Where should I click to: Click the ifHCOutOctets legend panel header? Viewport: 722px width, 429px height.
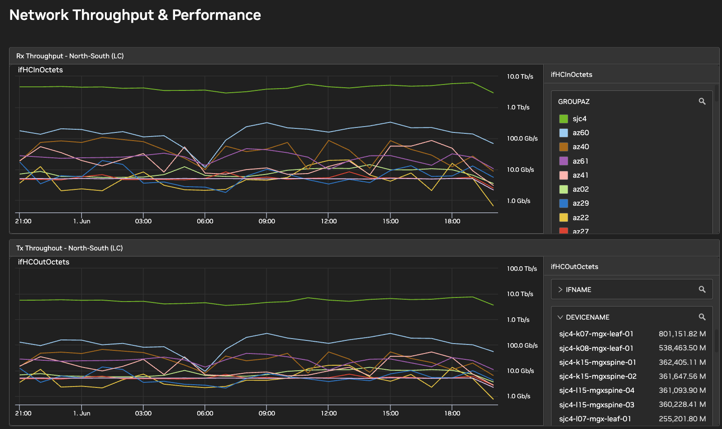click(x=575, y=267)
